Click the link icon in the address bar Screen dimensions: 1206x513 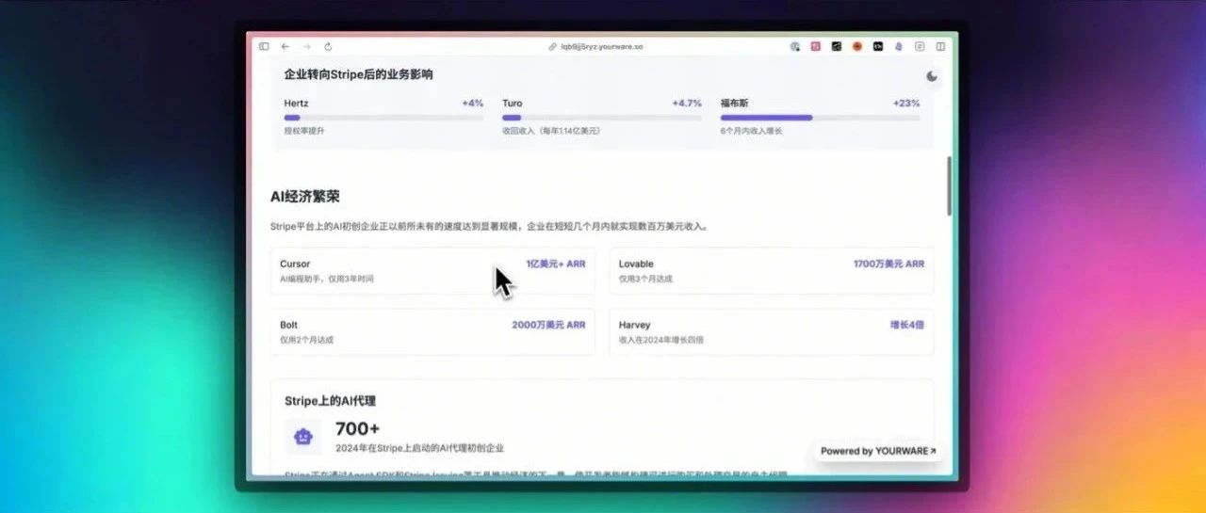tap(553, 46)
